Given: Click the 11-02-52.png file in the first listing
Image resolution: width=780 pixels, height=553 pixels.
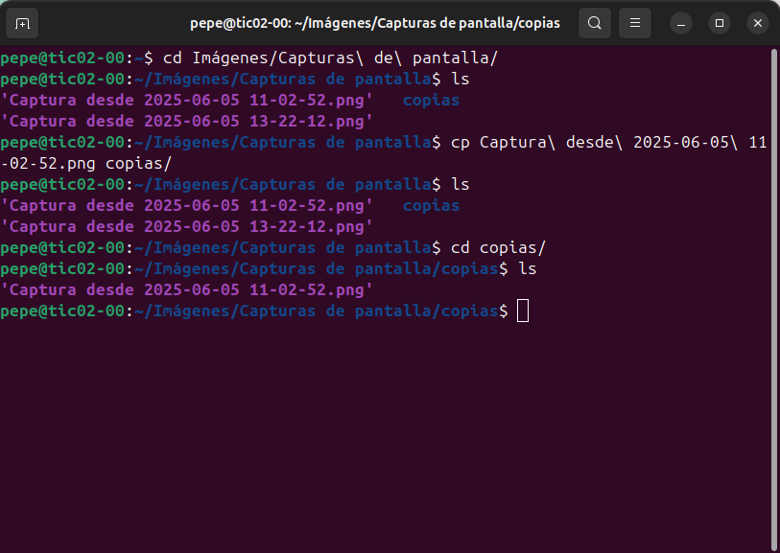Looking at the screenshot, I should (x=187, y=100).
